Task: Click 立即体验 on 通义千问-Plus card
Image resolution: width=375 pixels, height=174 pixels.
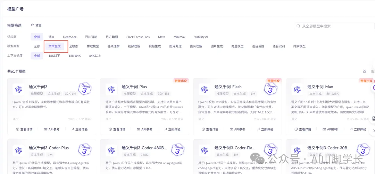Action: point(172,129)
